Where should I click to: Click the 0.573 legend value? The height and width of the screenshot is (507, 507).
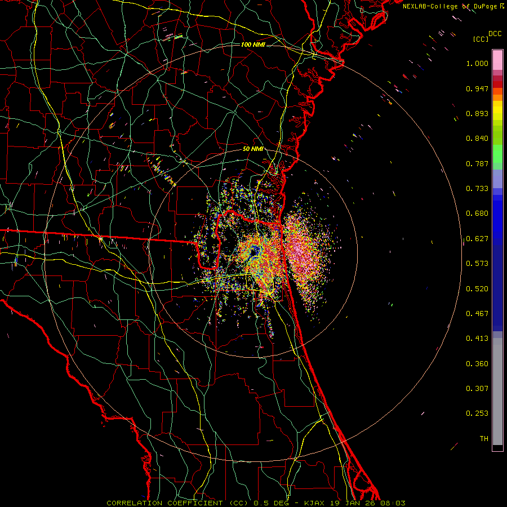click(477, 264)
